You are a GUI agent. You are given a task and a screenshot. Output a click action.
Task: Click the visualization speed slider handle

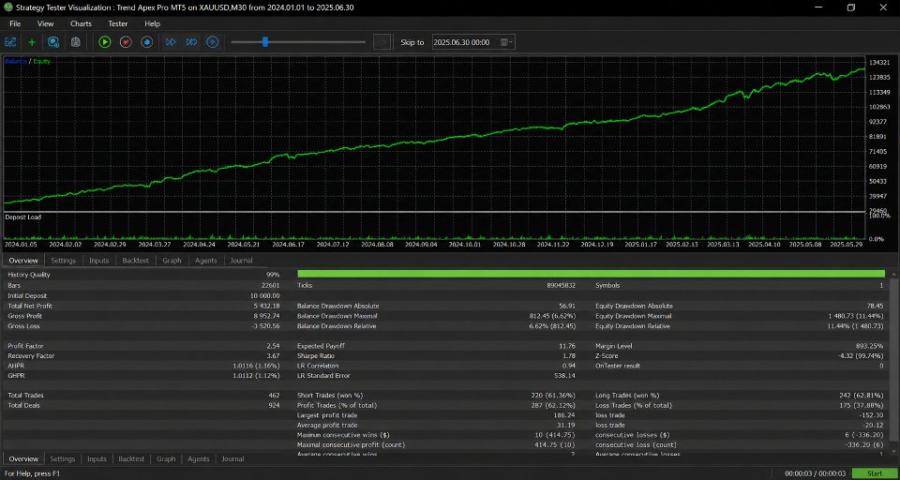pyautogui.click(x=265, y=41)
